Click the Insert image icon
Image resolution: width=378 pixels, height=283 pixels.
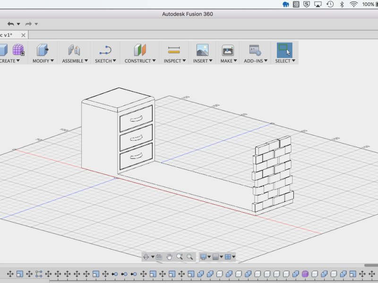pyautogui.click(x=203, y=50)
